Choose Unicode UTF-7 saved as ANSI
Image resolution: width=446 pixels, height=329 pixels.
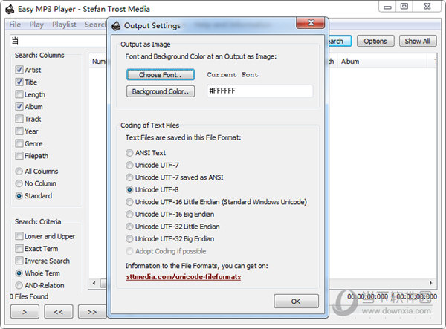[175, 177]
